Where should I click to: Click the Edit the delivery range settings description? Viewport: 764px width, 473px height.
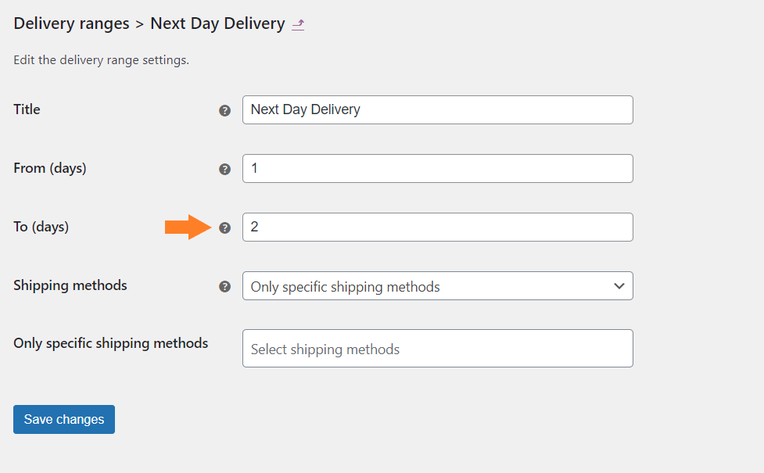click(102, 60)
